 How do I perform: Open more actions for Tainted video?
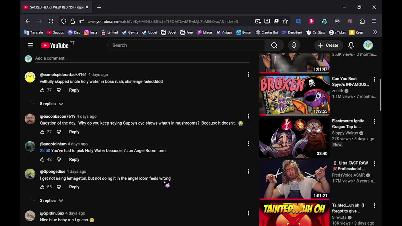[x=374, y=206]
